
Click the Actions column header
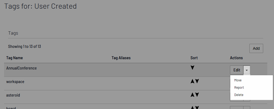pyautogui.click(x=236, y=58)
